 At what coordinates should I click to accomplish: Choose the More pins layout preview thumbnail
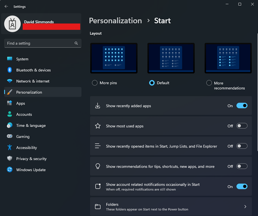(114, 58)
